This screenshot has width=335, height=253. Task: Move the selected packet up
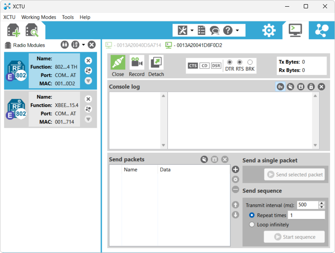(x=236, y=205)
